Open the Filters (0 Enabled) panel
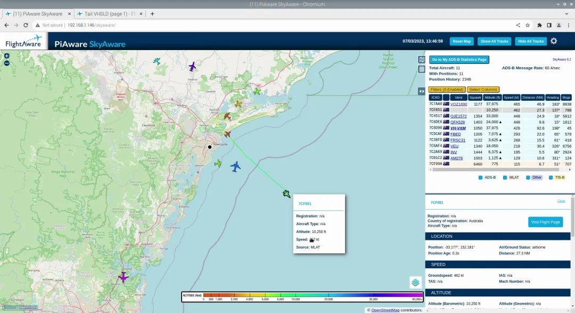This screenshot has width=575, height=313. 447,90
